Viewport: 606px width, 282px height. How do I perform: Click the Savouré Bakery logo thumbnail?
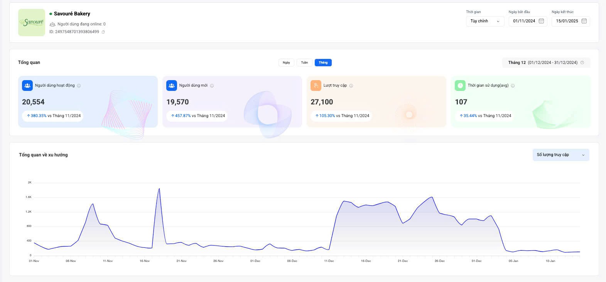[32, 23]
